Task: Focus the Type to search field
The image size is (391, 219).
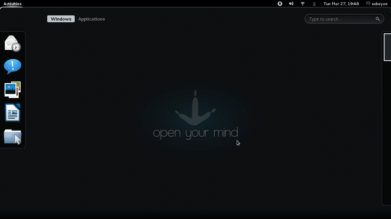Action: pos(341,19)
